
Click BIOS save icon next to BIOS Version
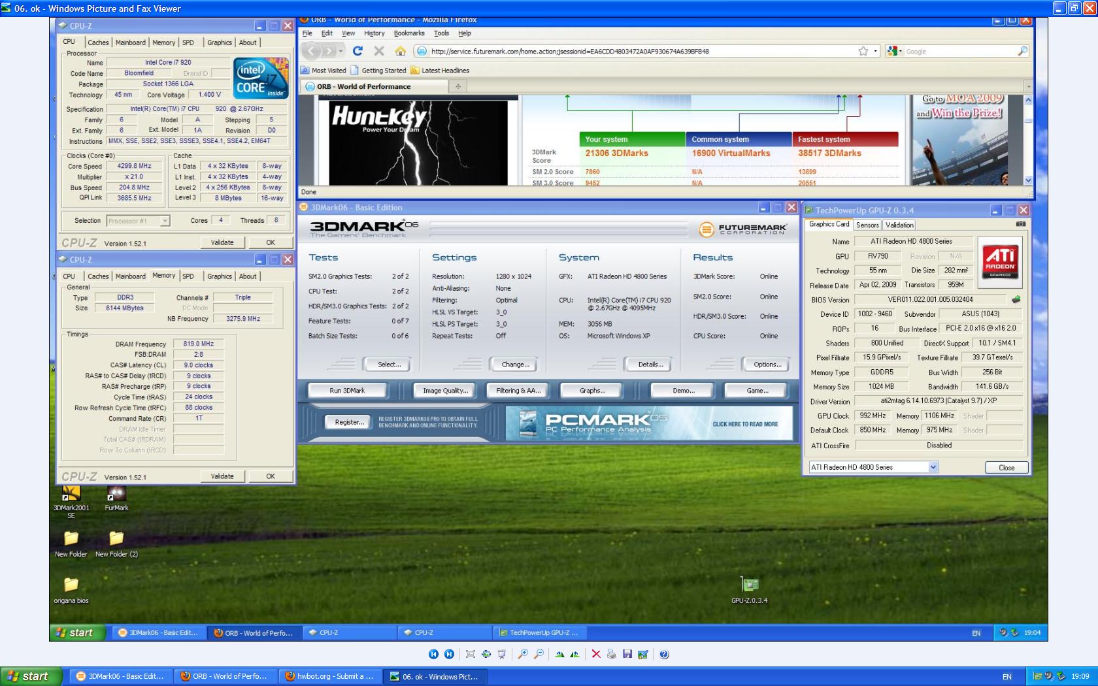[1016, 299]
